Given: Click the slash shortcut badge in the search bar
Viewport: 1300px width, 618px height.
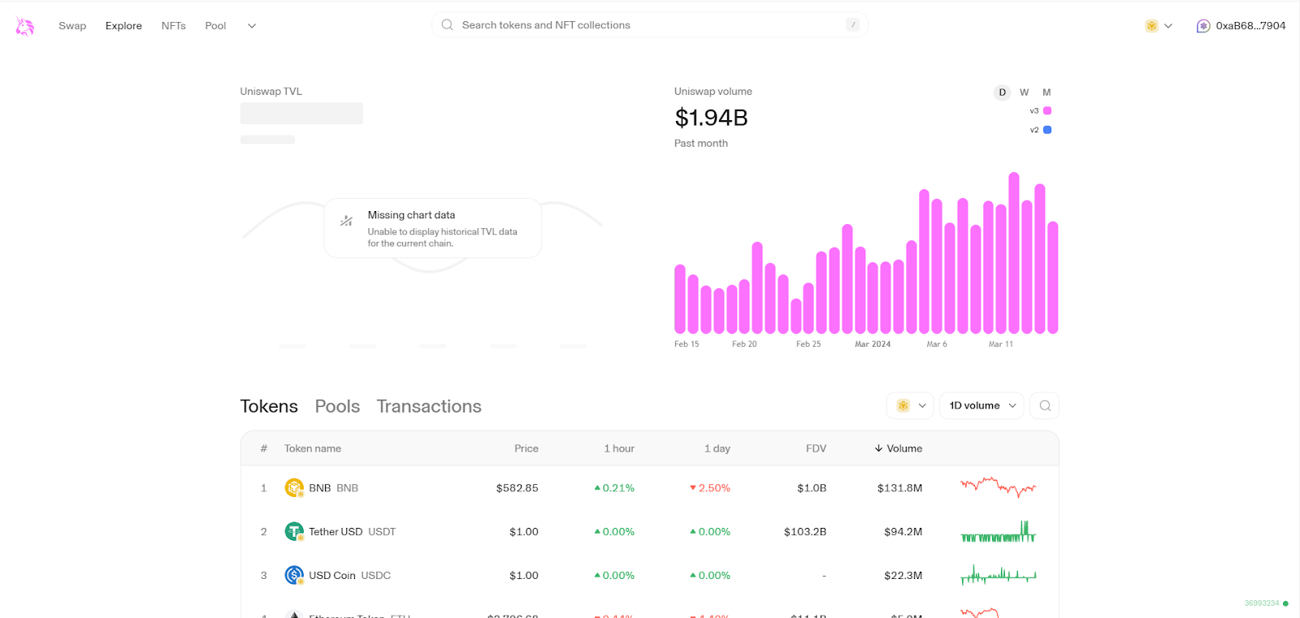Looking at the screenshot, I should point(852,25).
